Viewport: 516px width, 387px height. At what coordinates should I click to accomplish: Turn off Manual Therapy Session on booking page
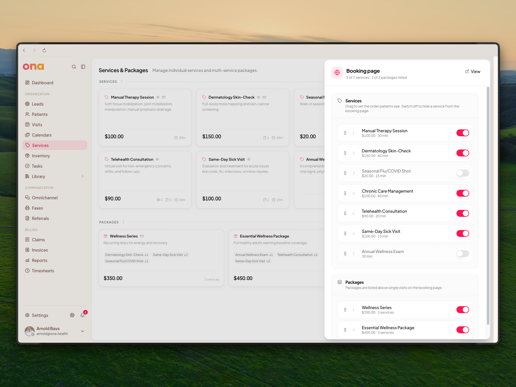463,133
